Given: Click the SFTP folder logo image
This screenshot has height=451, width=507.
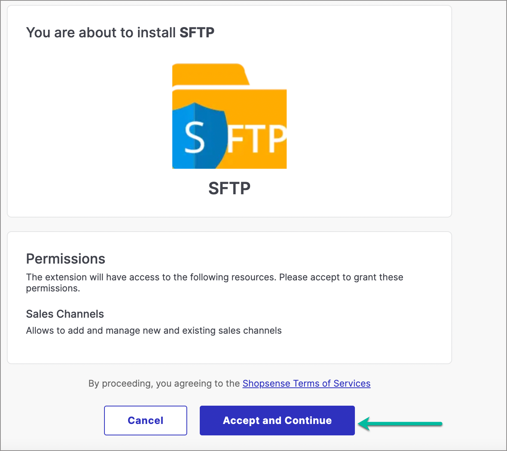Looking at the screenshot, I should (229, 116).
